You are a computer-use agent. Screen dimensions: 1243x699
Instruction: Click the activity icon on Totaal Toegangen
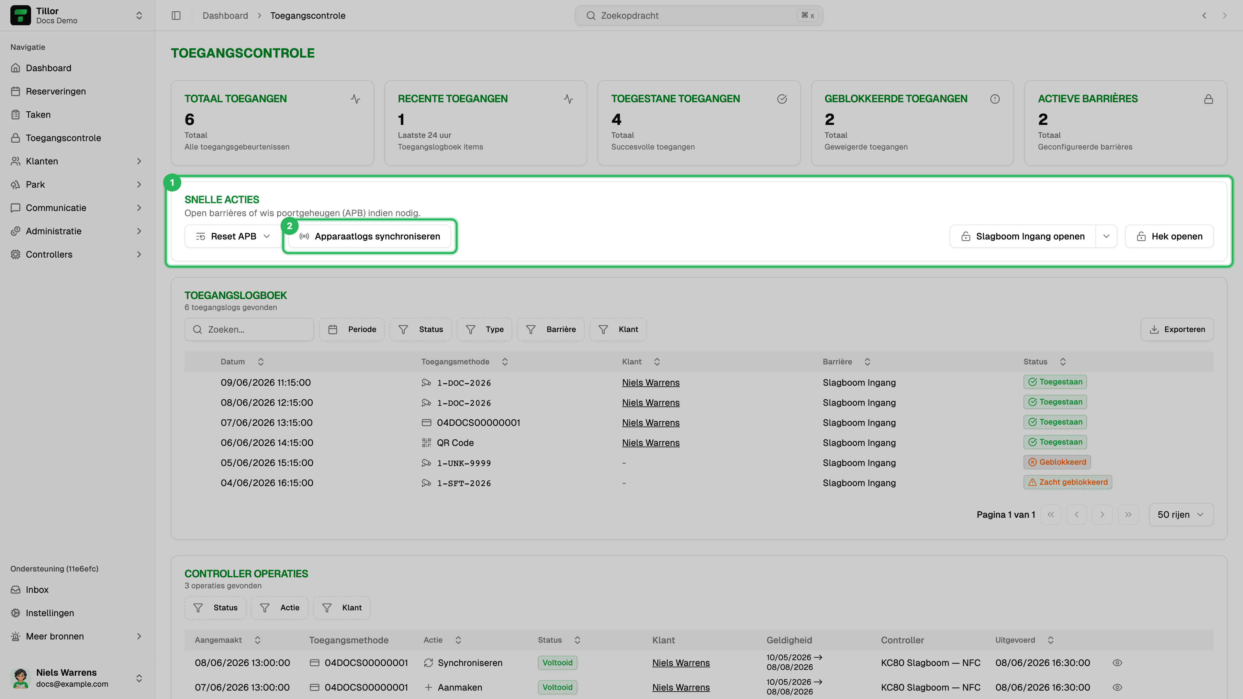click(355, 99)
